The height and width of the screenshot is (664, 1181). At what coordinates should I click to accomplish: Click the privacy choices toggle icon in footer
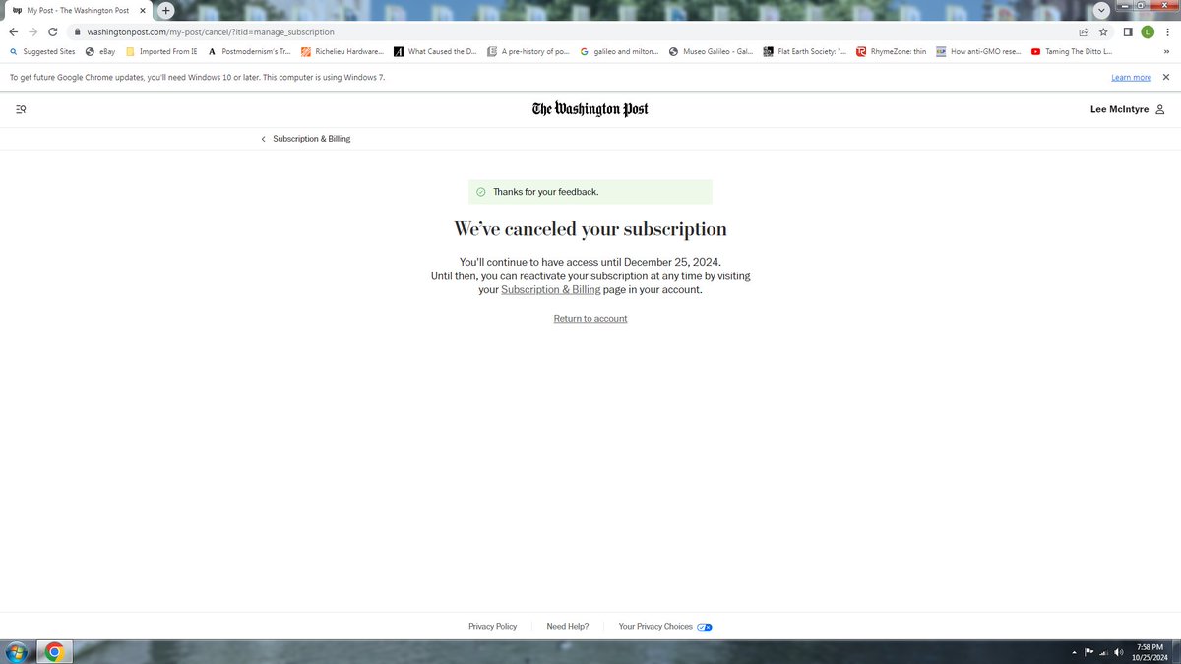coord(705,627)
